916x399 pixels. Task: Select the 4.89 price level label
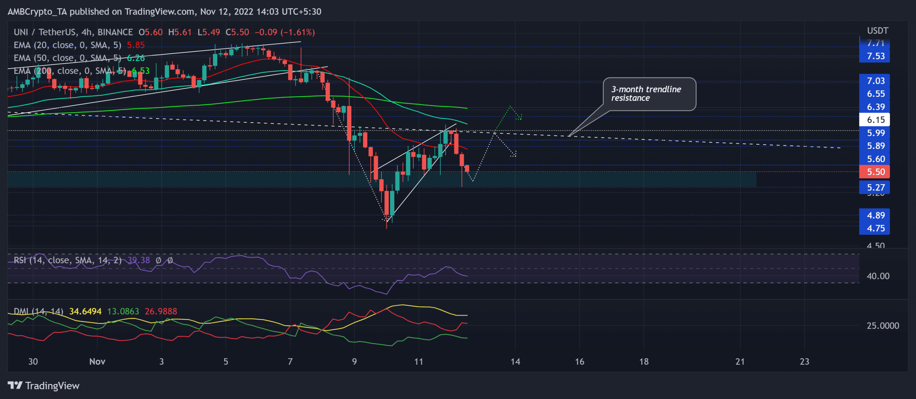pos(874,215)
